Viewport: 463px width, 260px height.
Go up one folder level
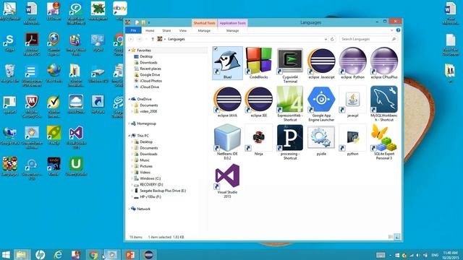[153, 39]
